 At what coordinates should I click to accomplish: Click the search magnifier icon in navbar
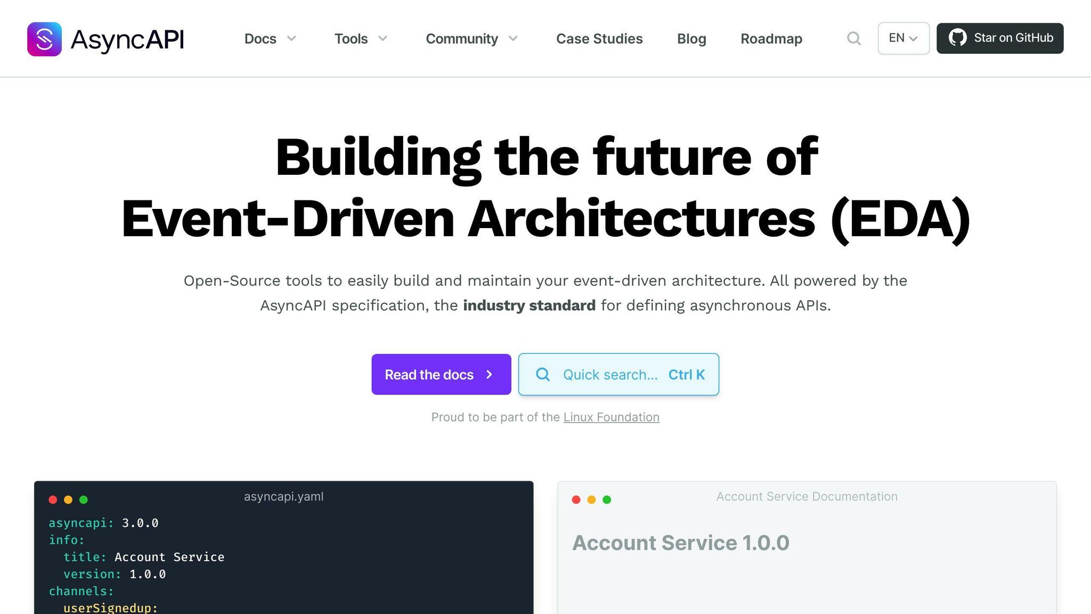pyautogui.click(x=853, y=38)
